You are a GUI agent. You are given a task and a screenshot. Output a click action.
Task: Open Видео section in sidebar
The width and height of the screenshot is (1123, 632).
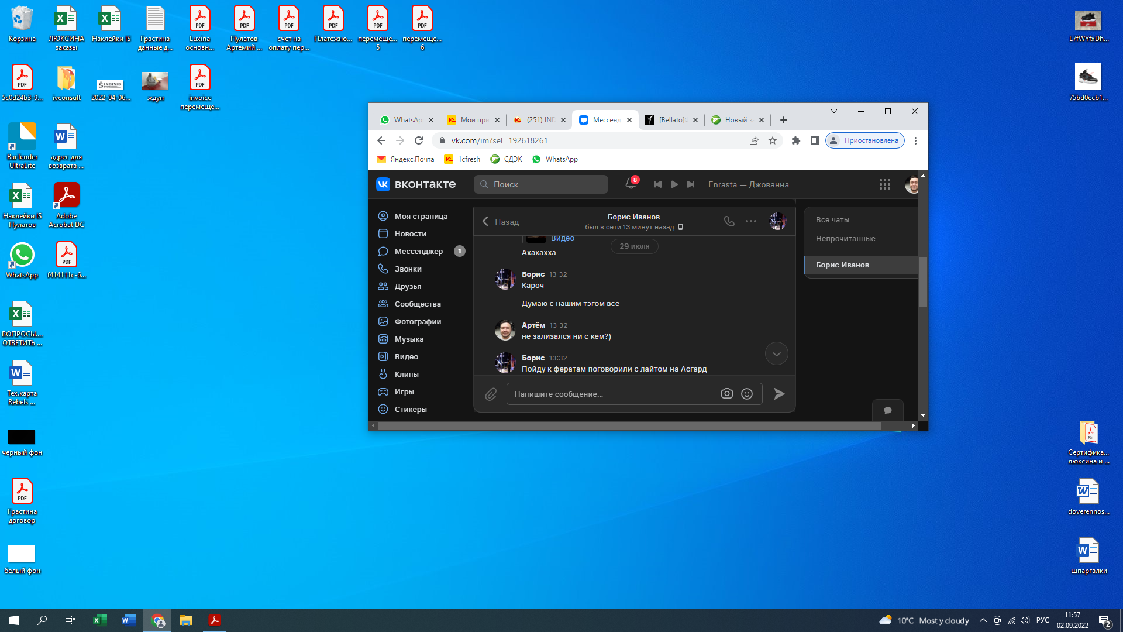point(407,356)
